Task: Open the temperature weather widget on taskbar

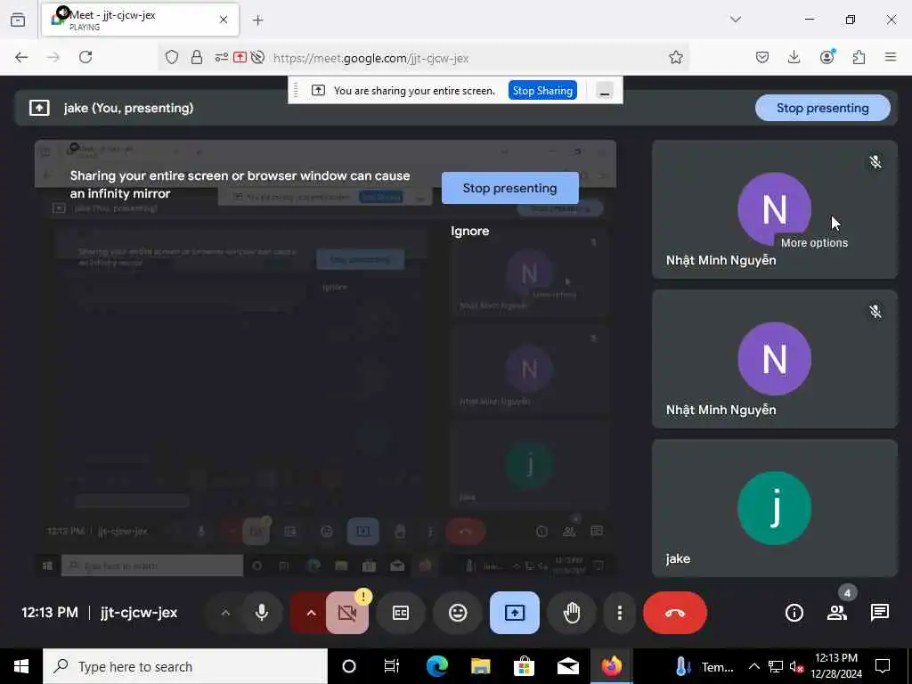Action: pos(704,666)
